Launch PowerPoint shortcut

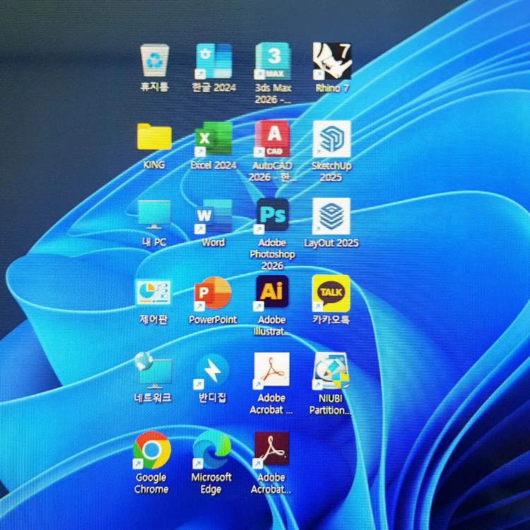pos(213,293)
